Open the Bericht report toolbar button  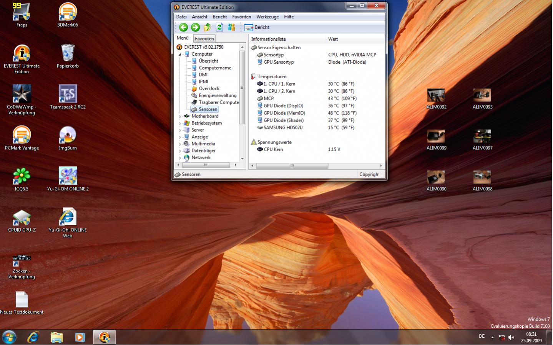(x=257, y=27)
